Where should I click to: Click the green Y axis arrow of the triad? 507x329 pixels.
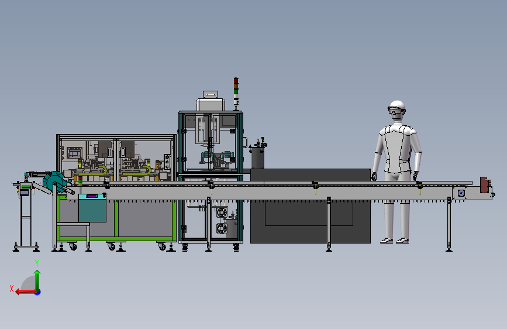click(x=37, y=280)
